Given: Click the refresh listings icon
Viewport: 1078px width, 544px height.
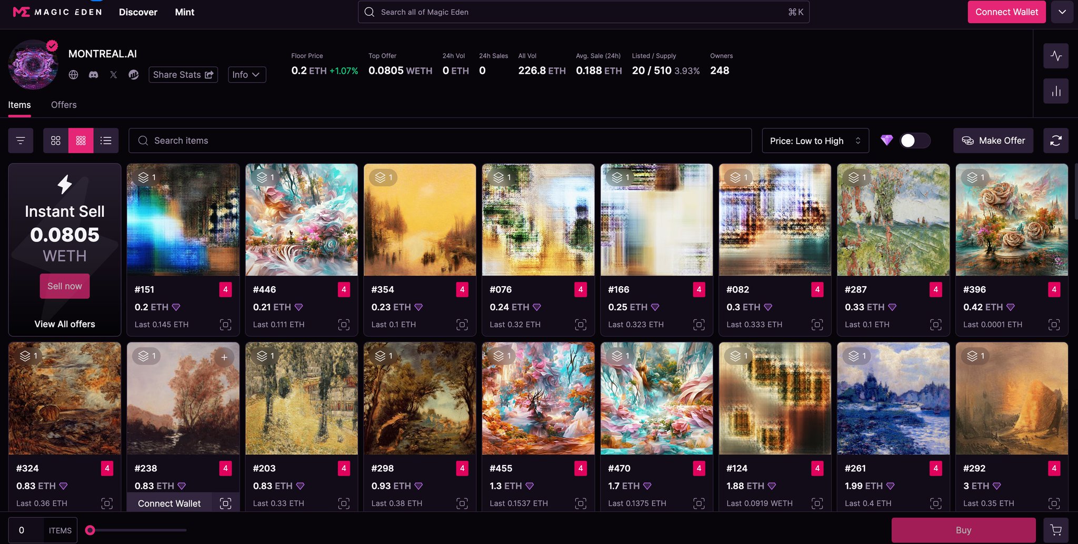Looking at the screenshot, I should 1056,140.
